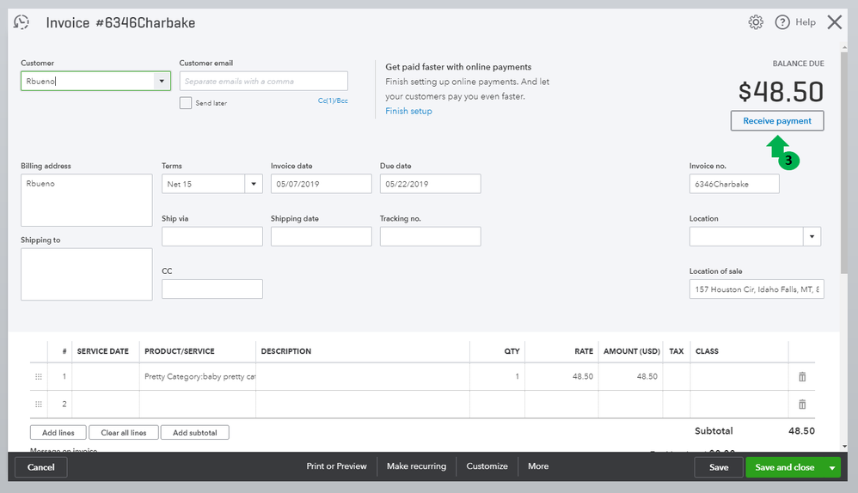This screenshot has height=493, width=858.
Task: Follow the Finish setup link
Action: tap(408, 112)
